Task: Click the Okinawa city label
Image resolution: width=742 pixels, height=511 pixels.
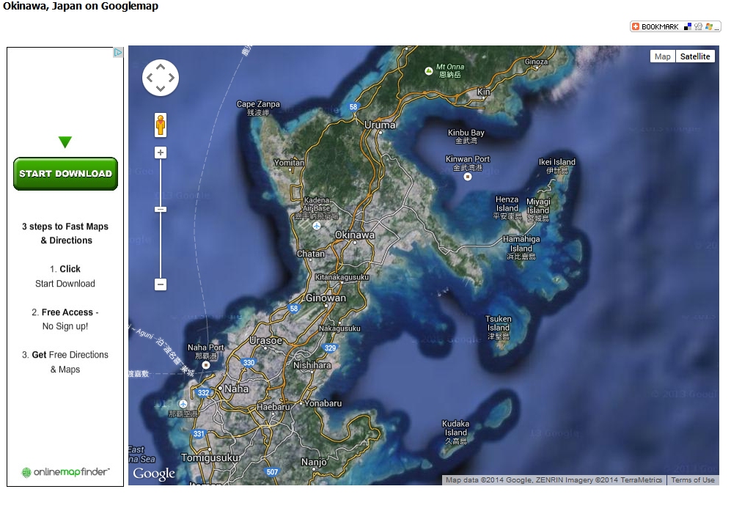Action: tap(355, 235)
